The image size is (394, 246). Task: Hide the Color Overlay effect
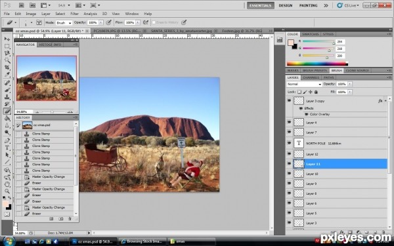tap(306, 114)
